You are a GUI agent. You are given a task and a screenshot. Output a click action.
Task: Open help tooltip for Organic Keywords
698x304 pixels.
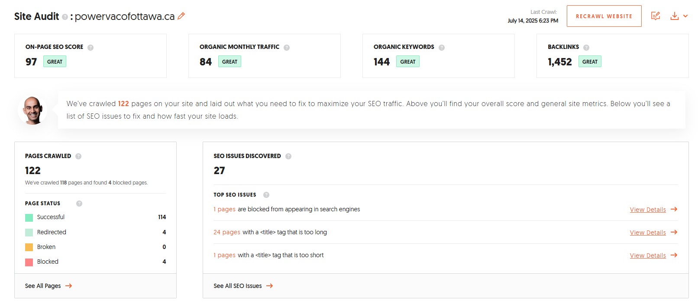pos(442,48)
